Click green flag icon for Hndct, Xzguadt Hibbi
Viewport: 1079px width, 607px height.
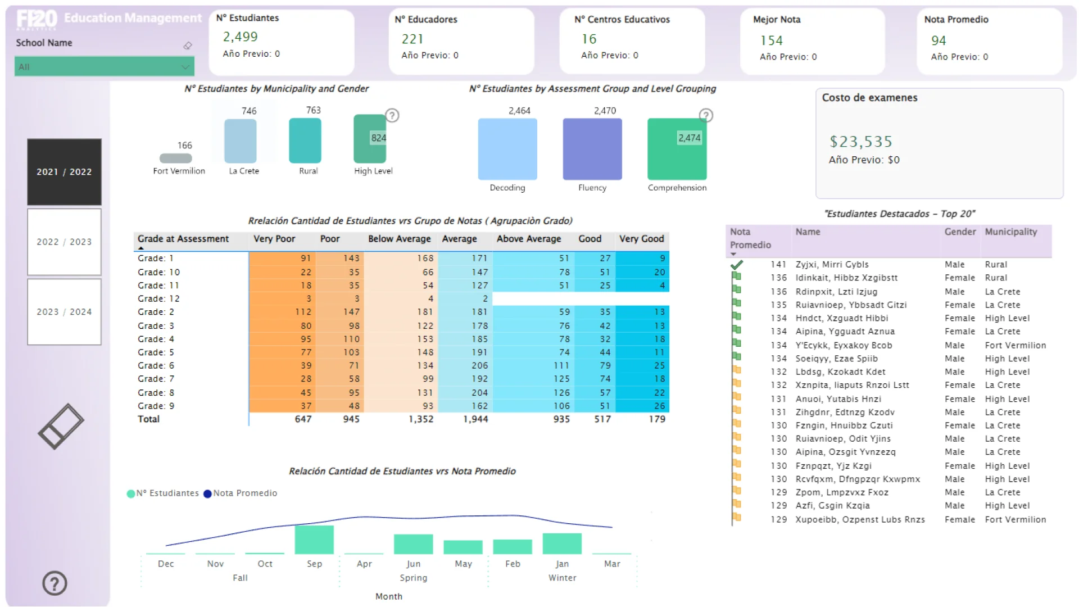point(737,317)
